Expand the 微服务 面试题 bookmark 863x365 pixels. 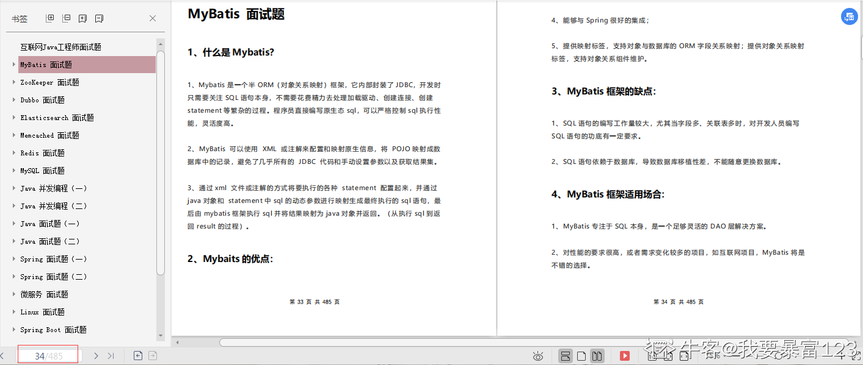(14, 294)
